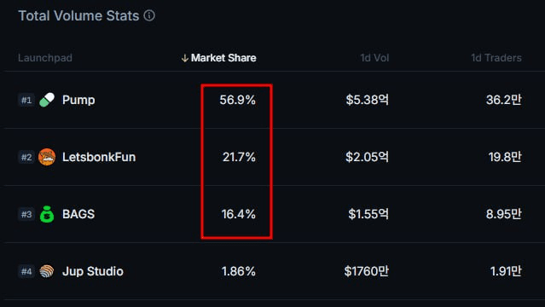Image resolution: width=545 pixels, height=307 pixels.
Task: Sort by Launchpad column header
Action: point(45,58)
